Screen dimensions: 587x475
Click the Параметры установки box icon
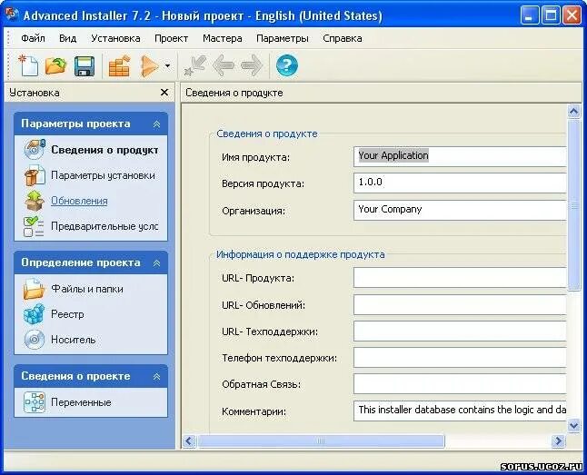click(x=35, y=175)
